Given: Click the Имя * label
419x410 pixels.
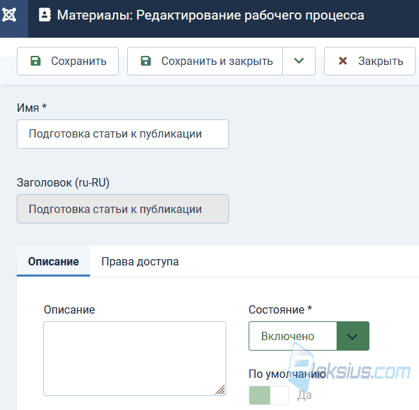Looking at the screenshot, I should click(x=32, y=108).
